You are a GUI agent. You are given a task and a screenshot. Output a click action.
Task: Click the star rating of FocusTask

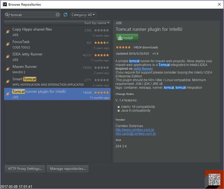pos(101,43)
